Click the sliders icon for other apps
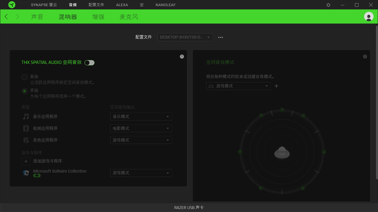Viewport: 378px width, 212px height. click(x=26, y=140)
